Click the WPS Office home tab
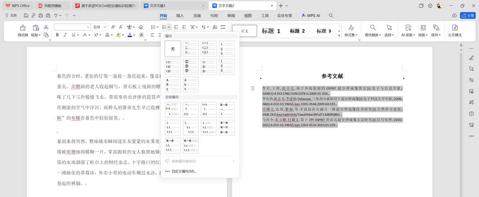 pyautogui.click(x=18, y=6)
